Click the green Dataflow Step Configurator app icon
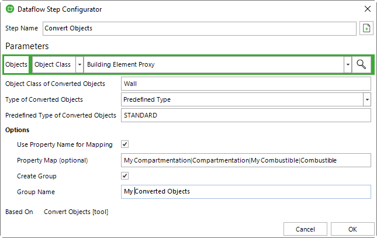Screen dimensions: 377x238 pos(10,9)
